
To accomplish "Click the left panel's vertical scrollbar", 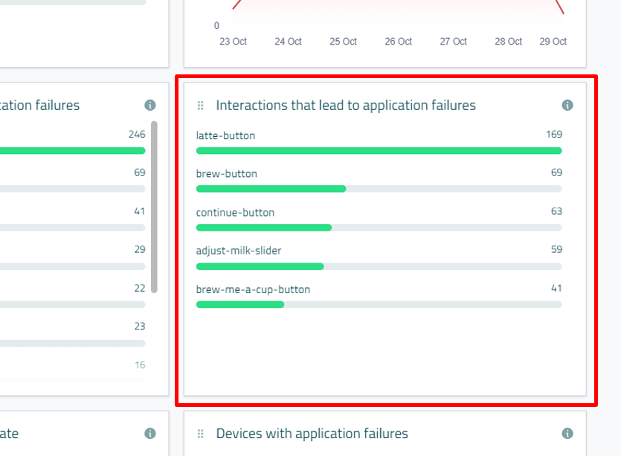I will (154, 207).
